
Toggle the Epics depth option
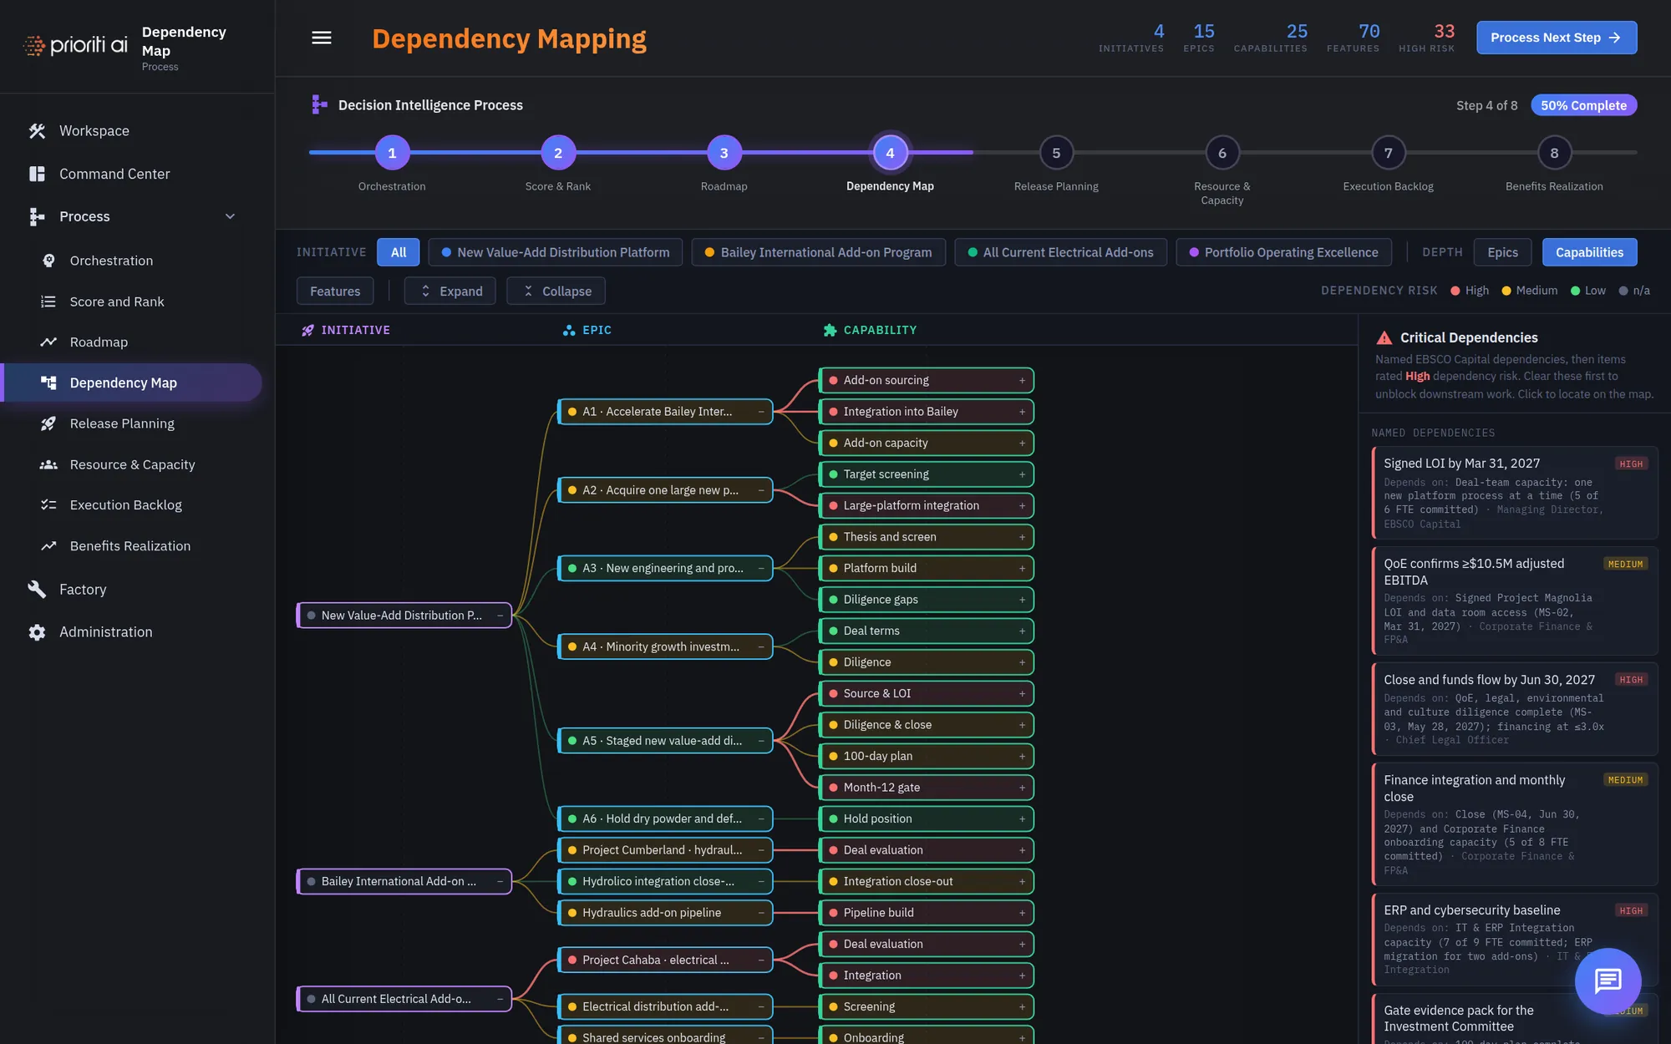tap(1502, 252)
